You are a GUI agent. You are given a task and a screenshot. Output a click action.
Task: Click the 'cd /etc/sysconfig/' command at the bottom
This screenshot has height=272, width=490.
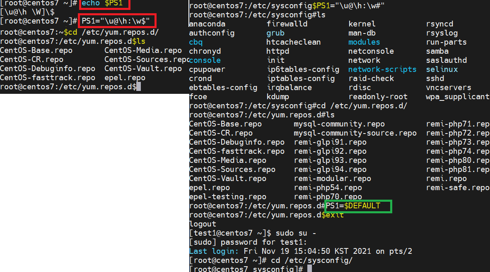click(312, 260)
